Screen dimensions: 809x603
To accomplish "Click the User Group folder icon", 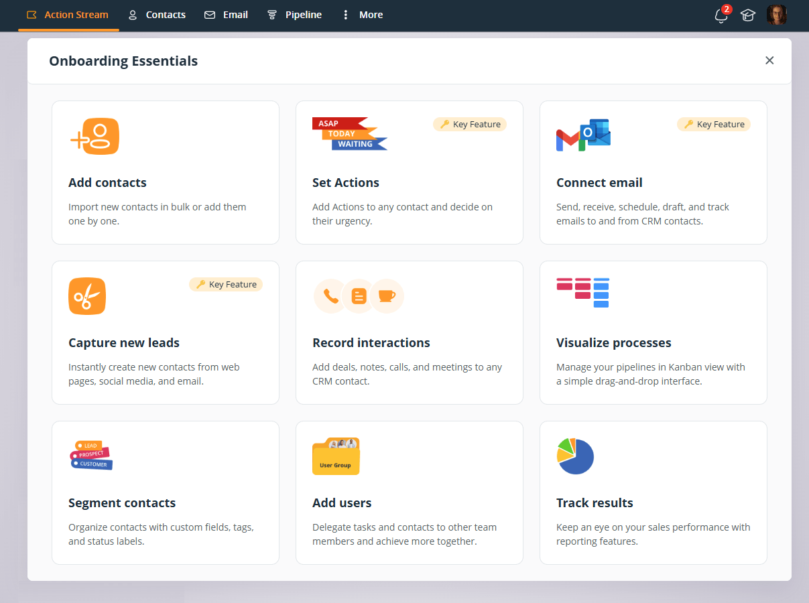I will tap(336, 456).
